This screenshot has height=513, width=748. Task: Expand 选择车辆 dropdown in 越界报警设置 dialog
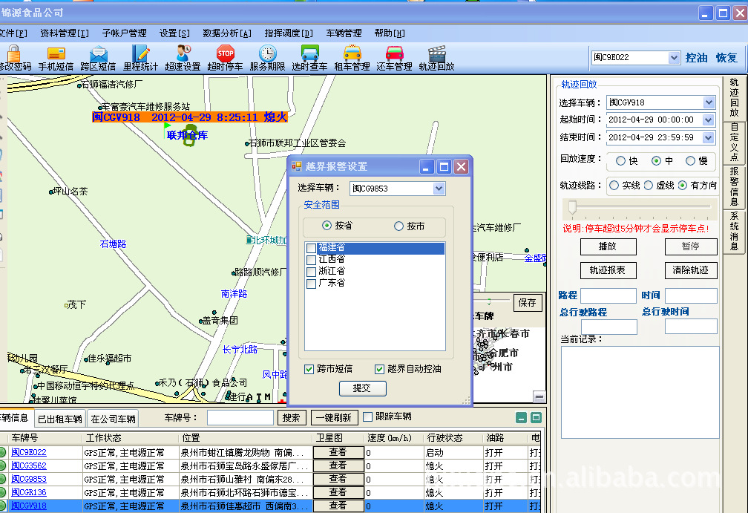[439, 189]
